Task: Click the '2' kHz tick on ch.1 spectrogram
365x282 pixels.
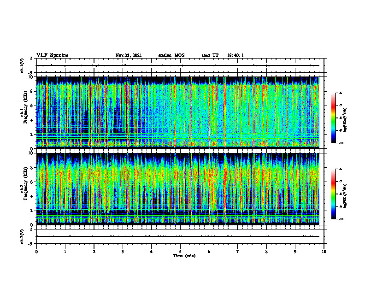Action: tap(32, 135)
